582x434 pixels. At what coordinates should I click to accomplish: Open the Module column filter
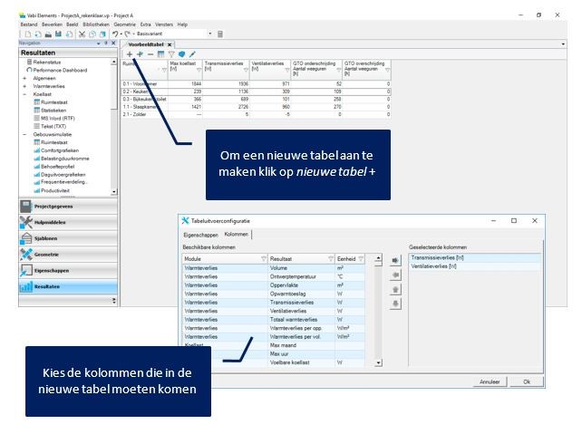click(x=264, y=258)
